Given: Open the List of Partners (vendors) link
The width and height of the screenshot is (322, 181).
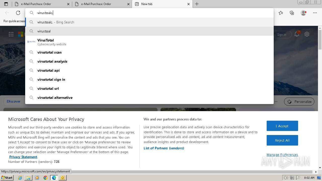Looking at the screenshot, I should point(164,148).
